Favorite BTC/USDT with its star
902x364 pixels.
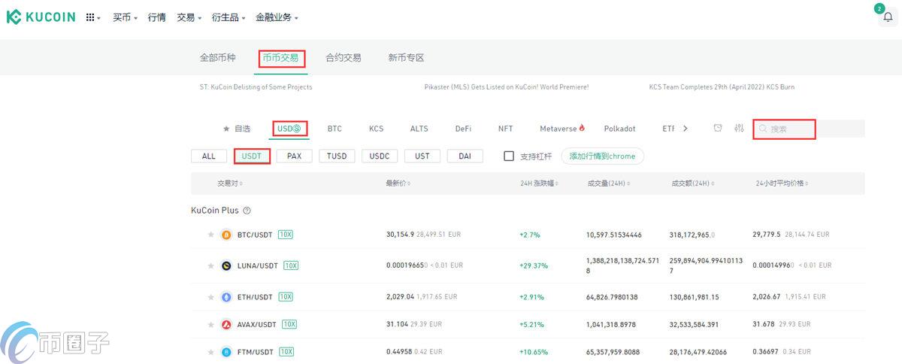[x=211, y=235]
